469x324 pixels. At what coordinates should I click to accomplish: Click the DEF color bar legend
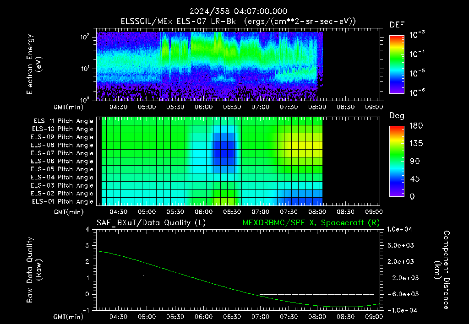[397, 65]
